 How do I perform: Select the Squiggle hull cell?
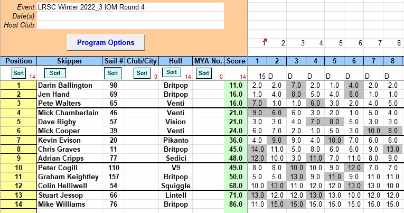coord(173,186)
